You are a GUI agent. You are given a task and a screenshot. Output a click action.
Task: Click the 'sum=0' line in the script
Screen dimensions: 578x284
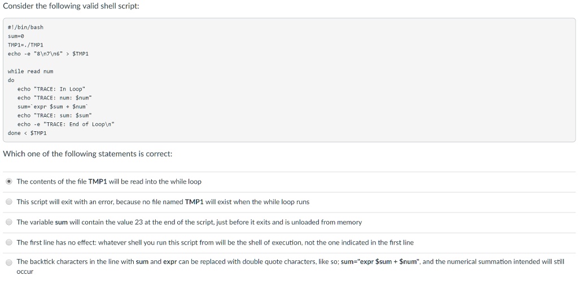16,36
